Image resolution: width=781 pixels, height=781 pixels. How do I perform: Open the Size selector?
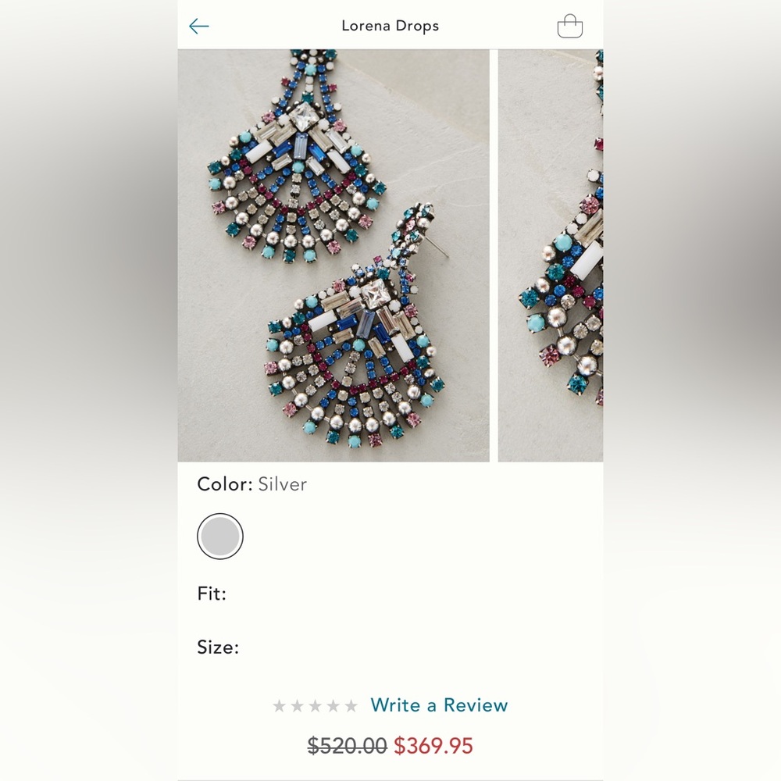(218, 647)
